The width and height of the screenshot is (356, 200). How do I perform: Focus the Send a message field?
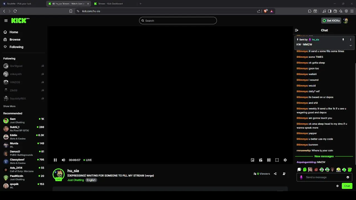(325, 177)
